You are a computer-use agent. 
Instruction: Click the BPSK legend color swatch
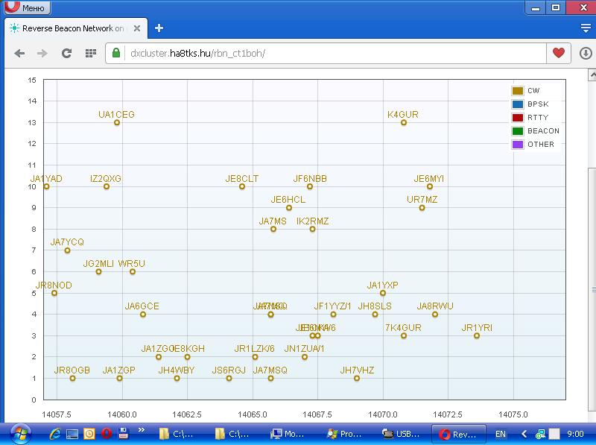[518, 104]
